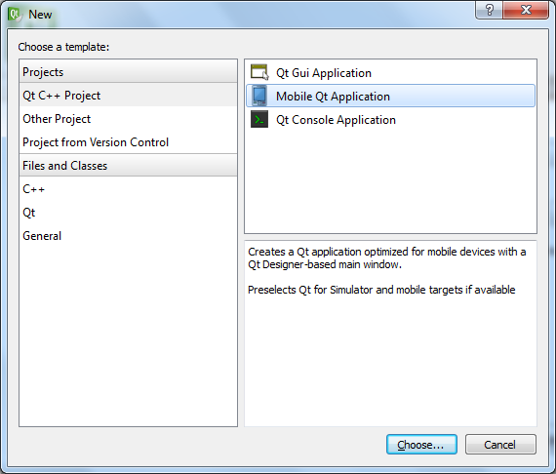Viewport: 556px width, 474px height.
Task: Select the General files category
Action: tap(128, 236)
